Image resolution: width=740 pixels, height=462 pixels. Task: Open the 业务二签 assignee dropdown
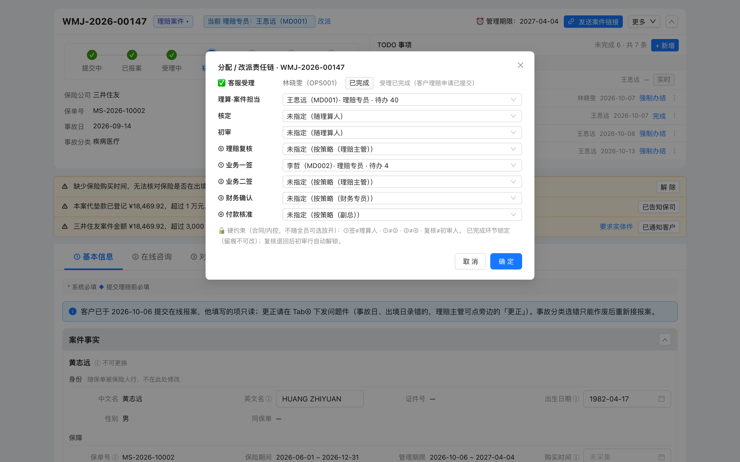click(x=402, y=182)
